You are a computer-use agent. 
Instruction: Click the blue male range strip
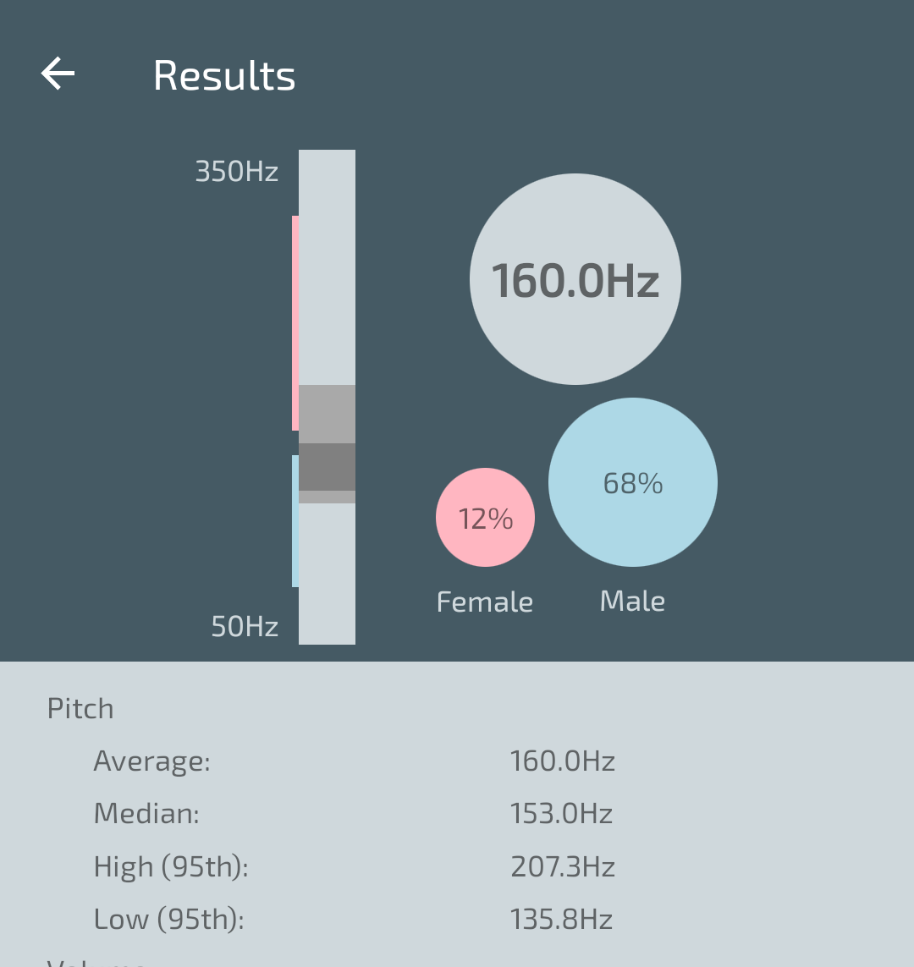295,521
